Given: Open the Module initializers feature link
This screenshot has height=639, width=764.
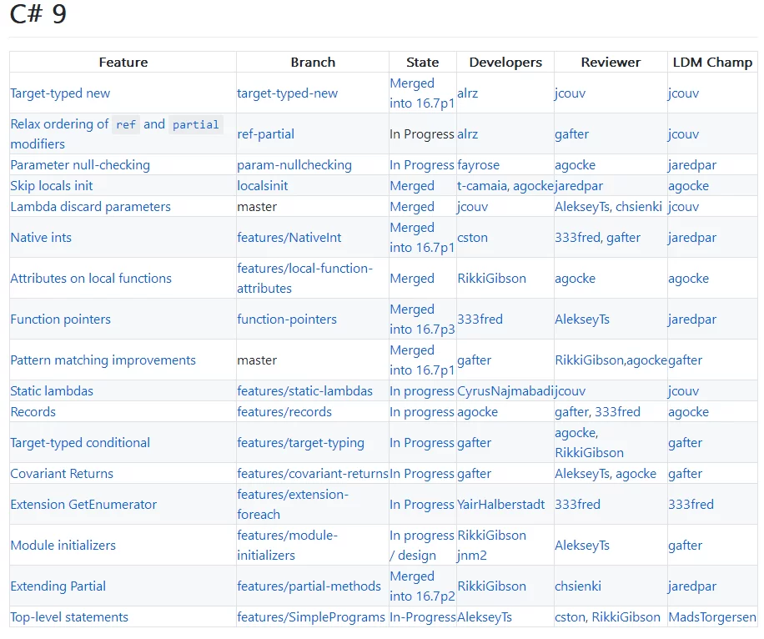Looking at the screenshot, I should (63, 546).
